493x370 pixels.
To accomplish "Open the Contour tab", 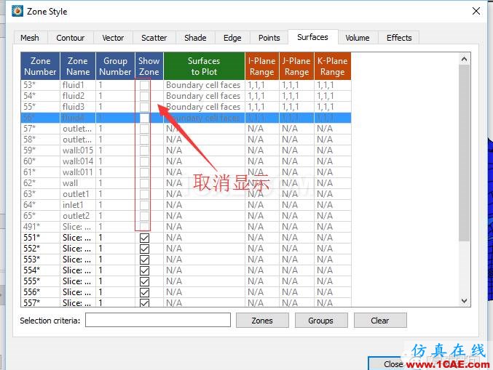I will [x=71, y=38].
